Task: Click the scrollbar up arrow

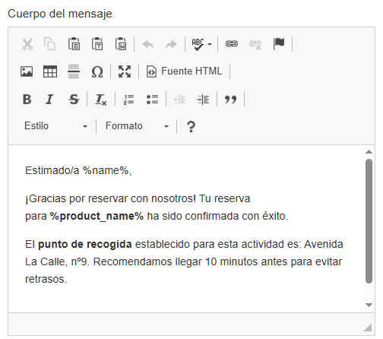Action: tap(369, 152)
